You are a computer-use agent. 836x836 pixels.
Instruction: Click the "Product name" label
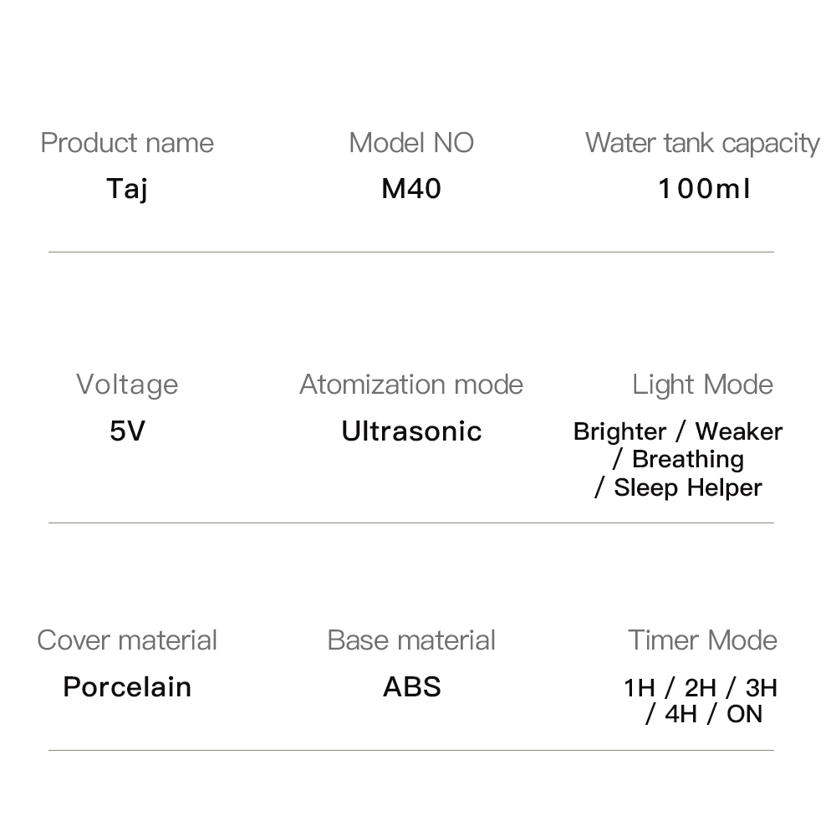point(127,143)
